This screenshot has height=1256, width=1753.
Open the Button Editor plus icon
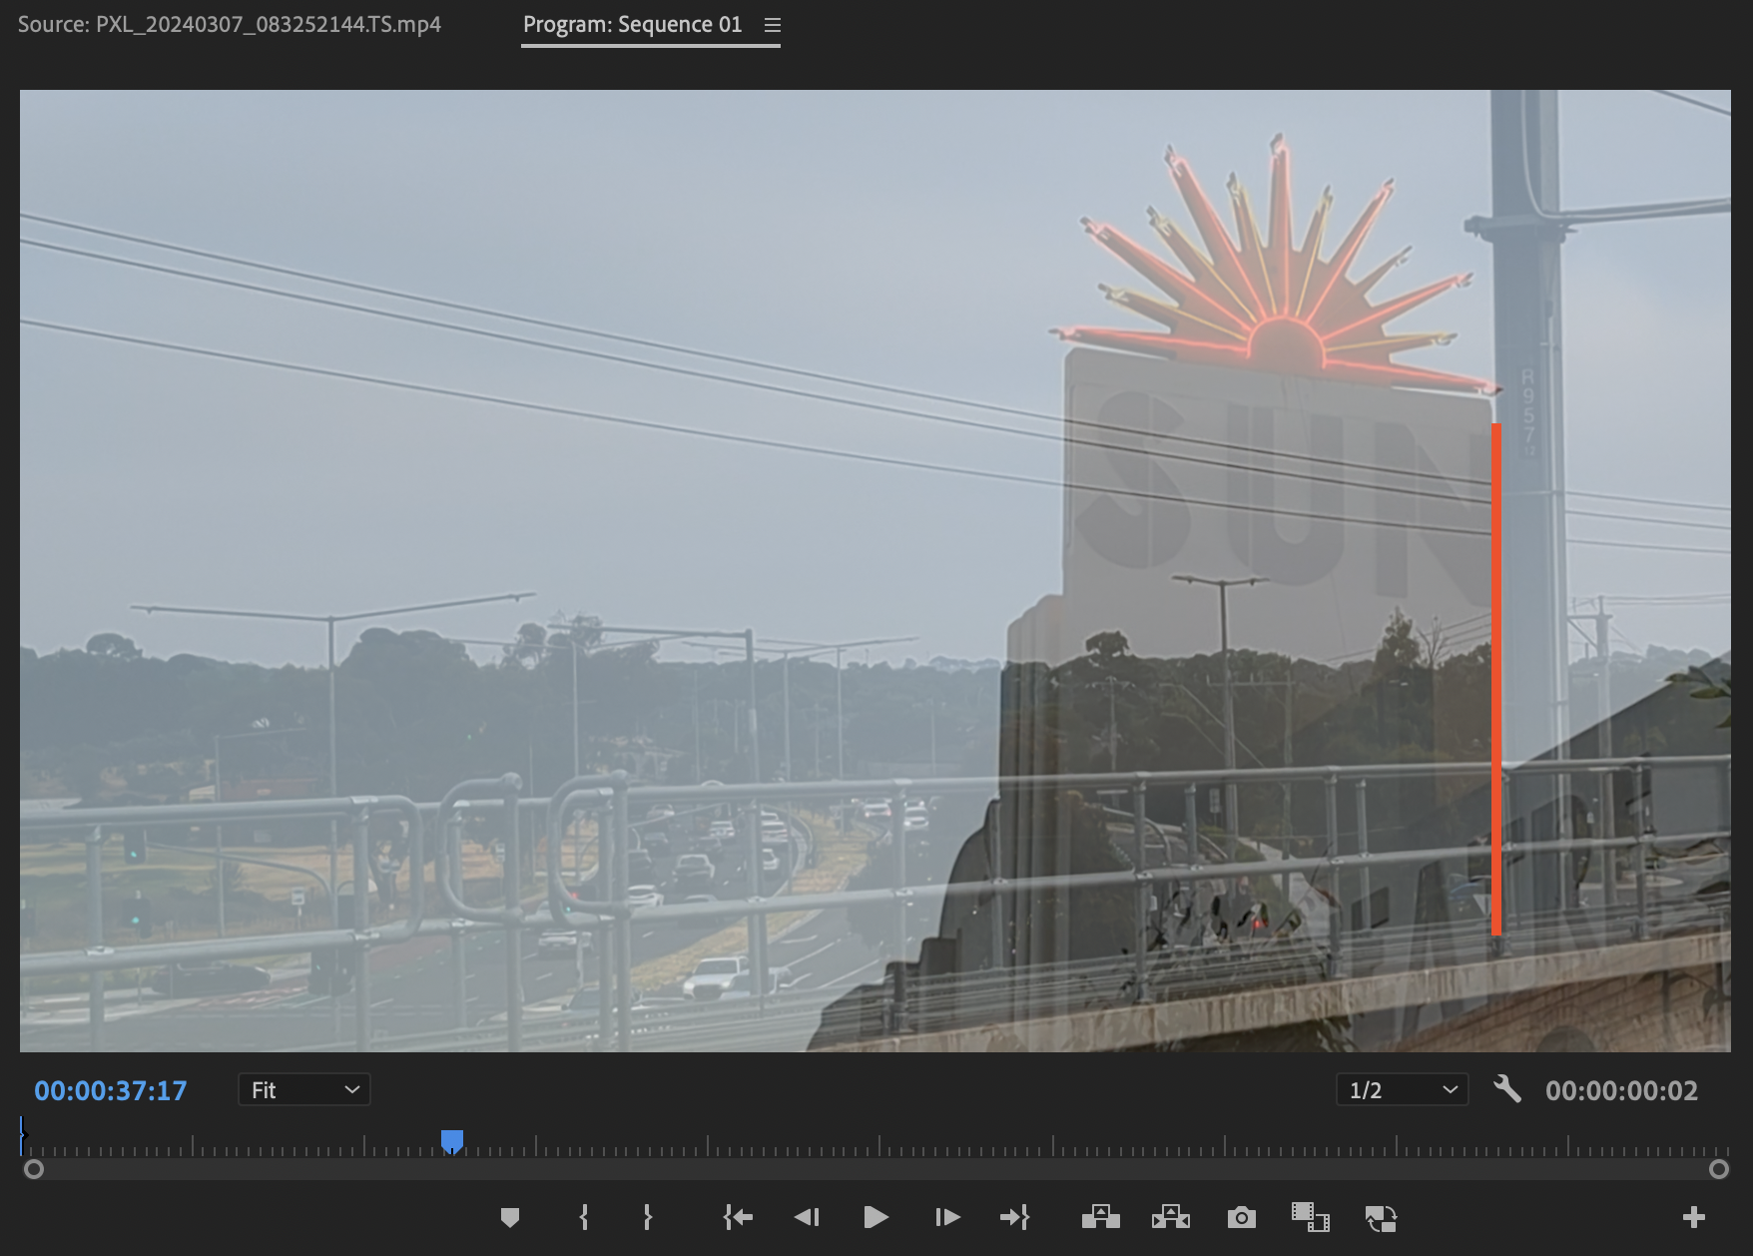pos(1693,1217)
